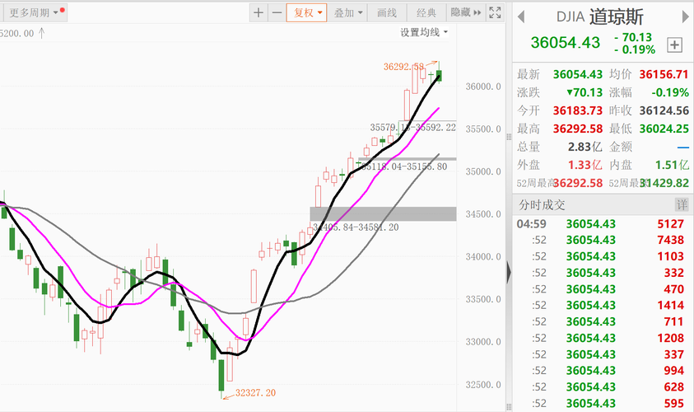The width and height of the screenshot is (694, 412).
Task: Add DJIA to watchlist plus icon
Action: (674, 44)
